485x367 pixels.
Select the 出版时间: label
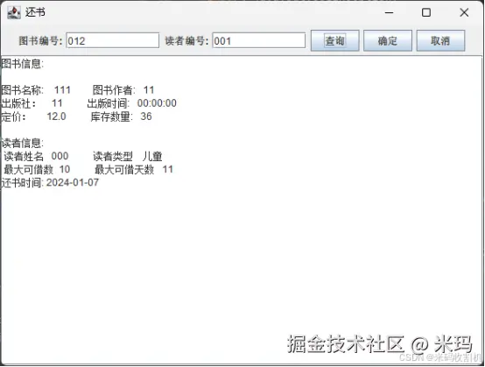point(109,103)
